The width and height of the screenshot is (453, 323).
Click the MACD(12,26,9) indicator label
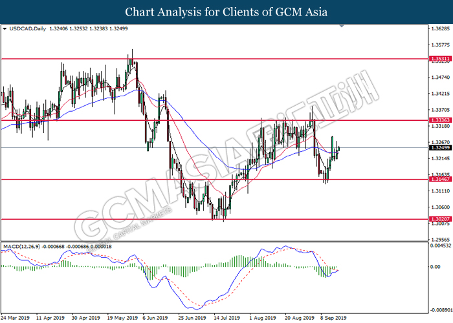[21, 247]
